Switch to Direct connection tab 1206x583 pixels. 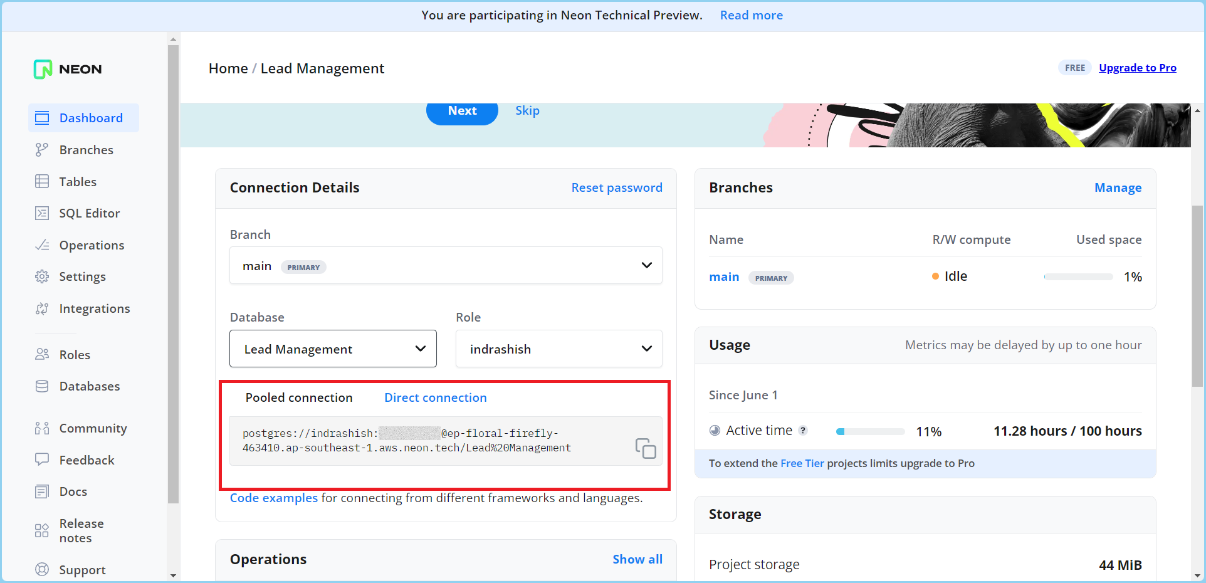point(435,397)
